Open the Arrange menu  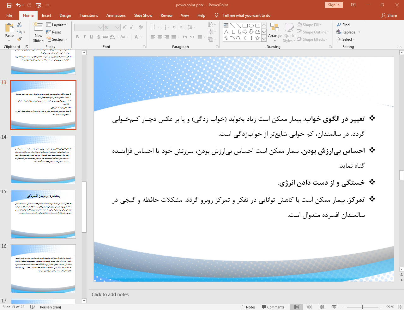coord(275,32)
